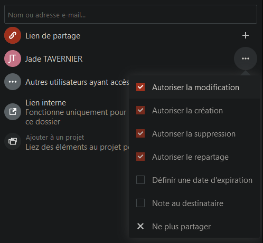Click the Ajouter à un projet icon
Screen dimensions: 263x243
point(13,141)
